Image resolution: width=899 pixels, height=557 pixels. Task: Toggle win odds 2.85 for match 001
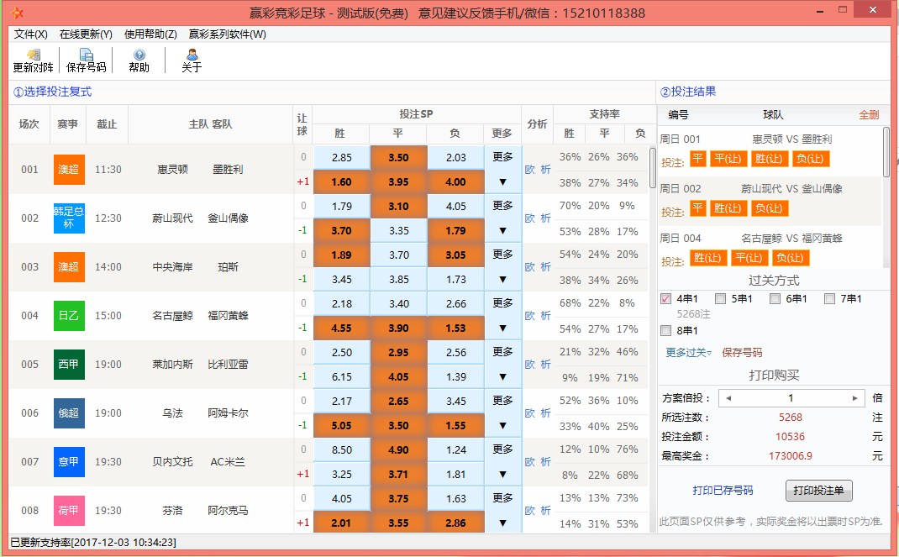[x=342, y=158]
